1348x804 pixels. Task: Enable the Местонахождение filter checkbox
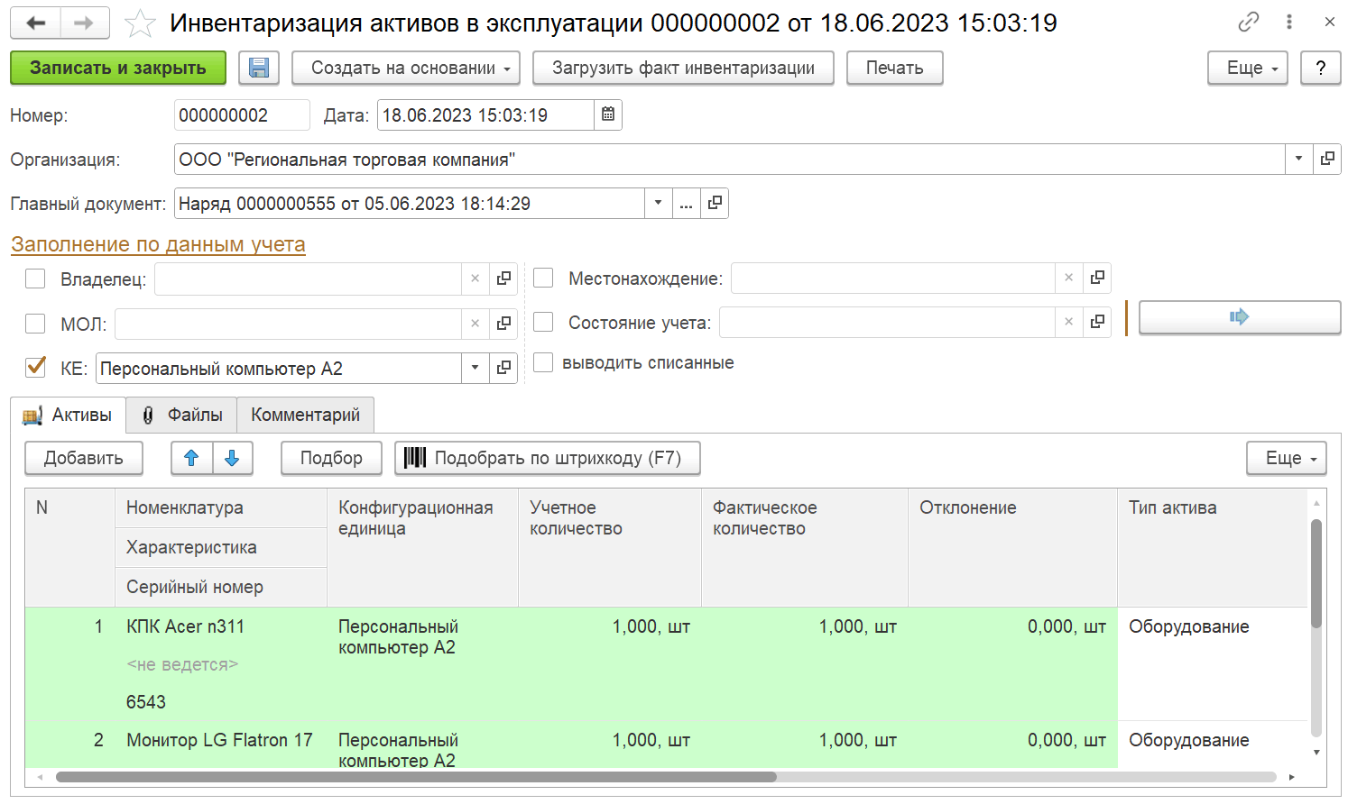pyautogui.click(x=543, y=278)
